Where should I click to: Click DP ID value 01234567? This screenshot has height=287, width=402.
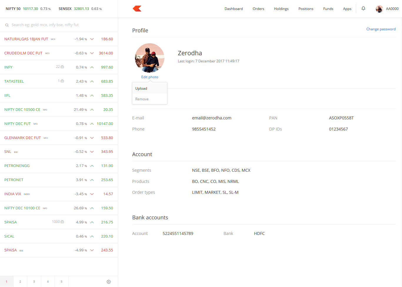tap(338, 129)
